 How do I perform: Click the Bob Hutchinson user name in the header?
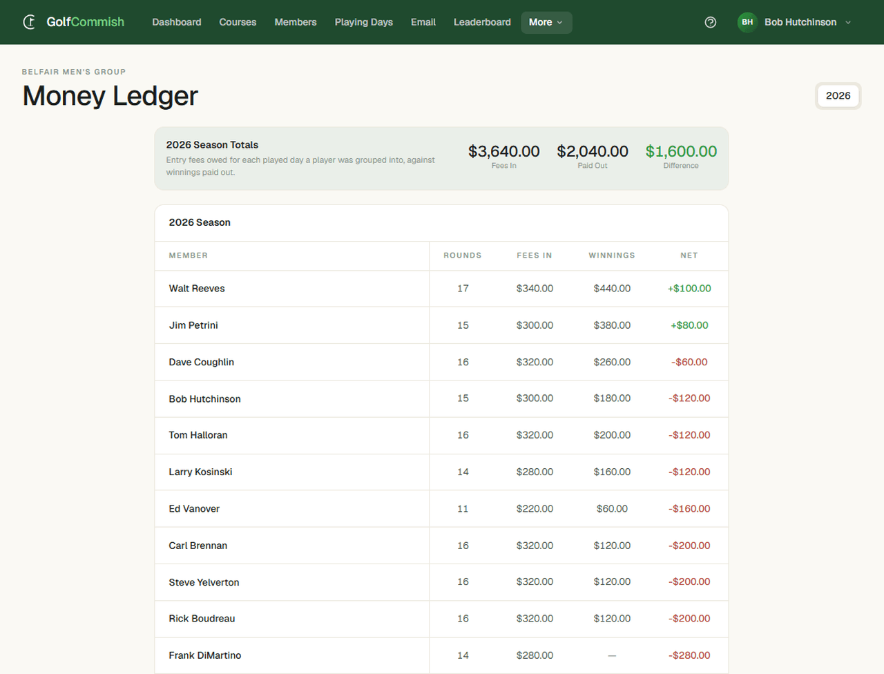[x=800, y=22]
